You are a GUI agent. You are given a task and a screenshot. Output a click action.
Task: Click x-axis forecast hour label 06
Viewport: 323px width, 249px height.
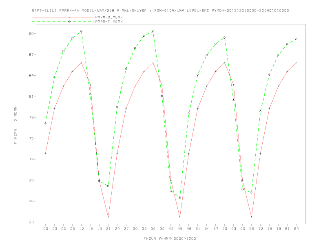(64, 229)
